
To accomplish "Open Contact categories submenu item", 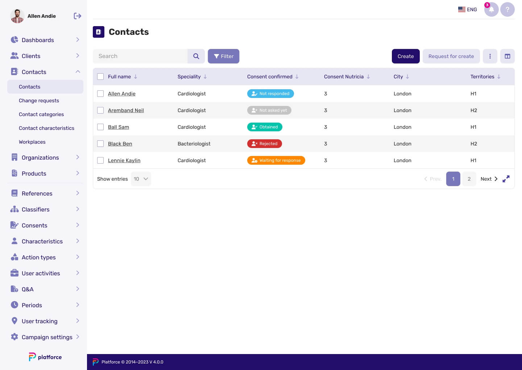I will pyautogui.click(x=41, y=114).
